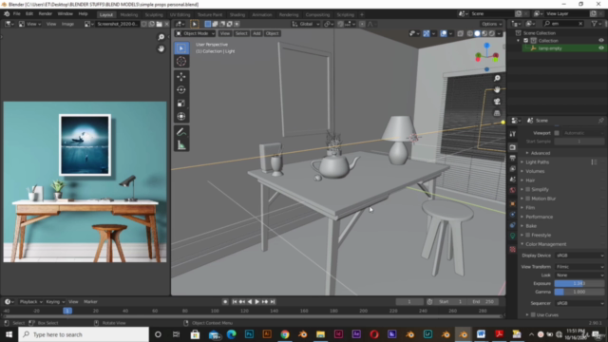The width and height of the screenshot is (608, 342).
Task: Enable the Freestyle checkbox
Action: coord(528,235)
